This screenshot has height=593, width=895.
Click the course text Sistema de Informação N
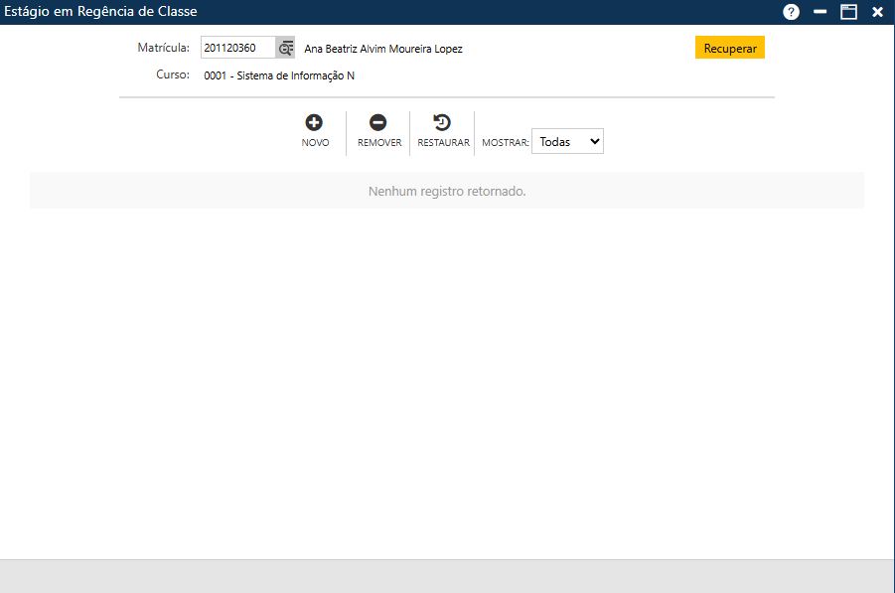[279, 75]
